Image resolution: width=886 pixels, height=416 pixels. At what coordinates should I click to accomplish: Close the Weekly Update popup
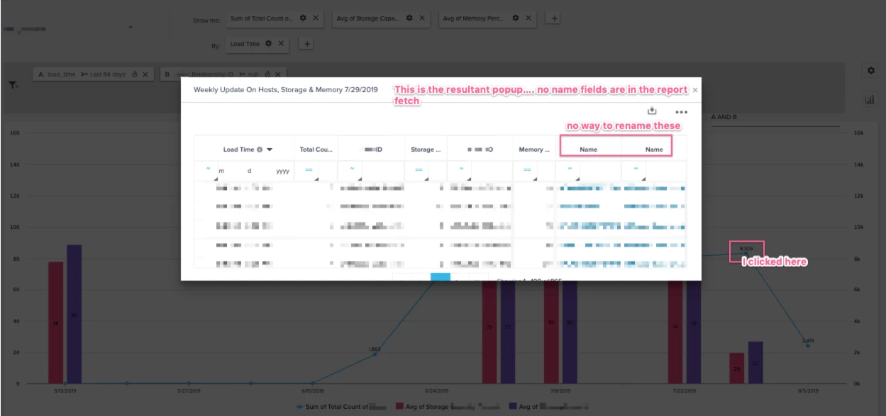point(695,90)
